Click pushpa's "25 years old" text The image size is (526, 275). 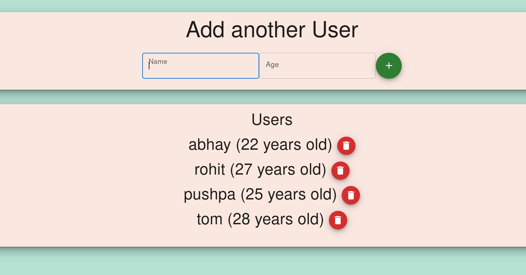pyautogui.click(x=289, y=194)
